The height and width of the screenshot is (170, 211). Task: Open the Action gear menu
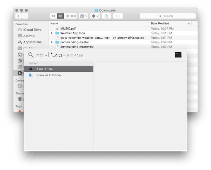pos(95,16)
